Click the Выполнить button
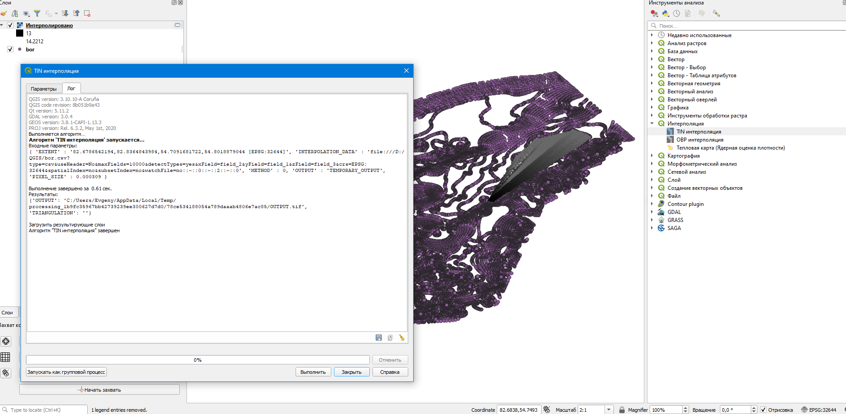 click(313, 372)
